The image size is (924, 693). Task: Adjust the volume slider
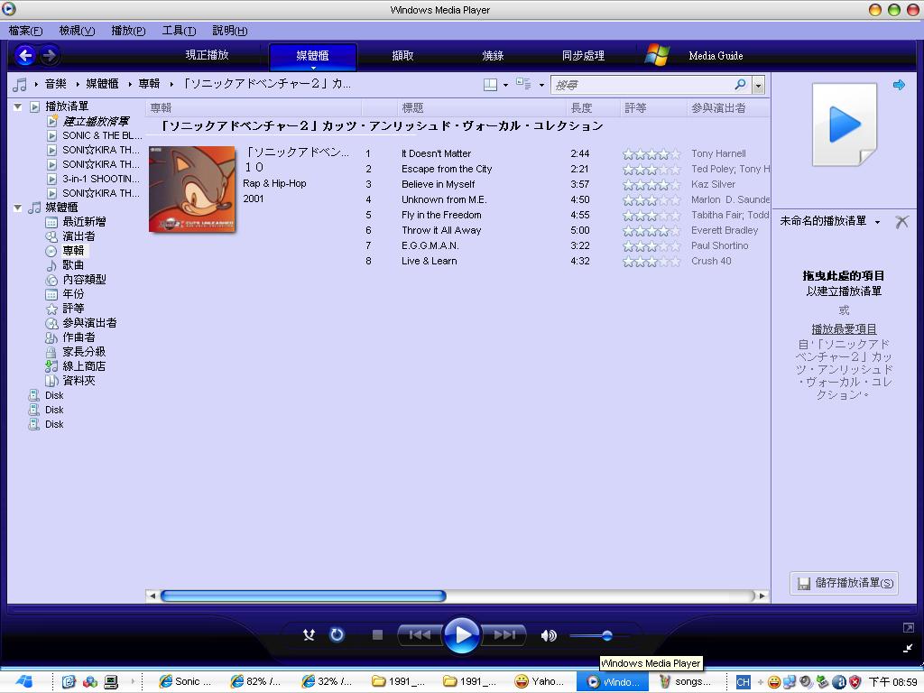[x=606, y=635]
